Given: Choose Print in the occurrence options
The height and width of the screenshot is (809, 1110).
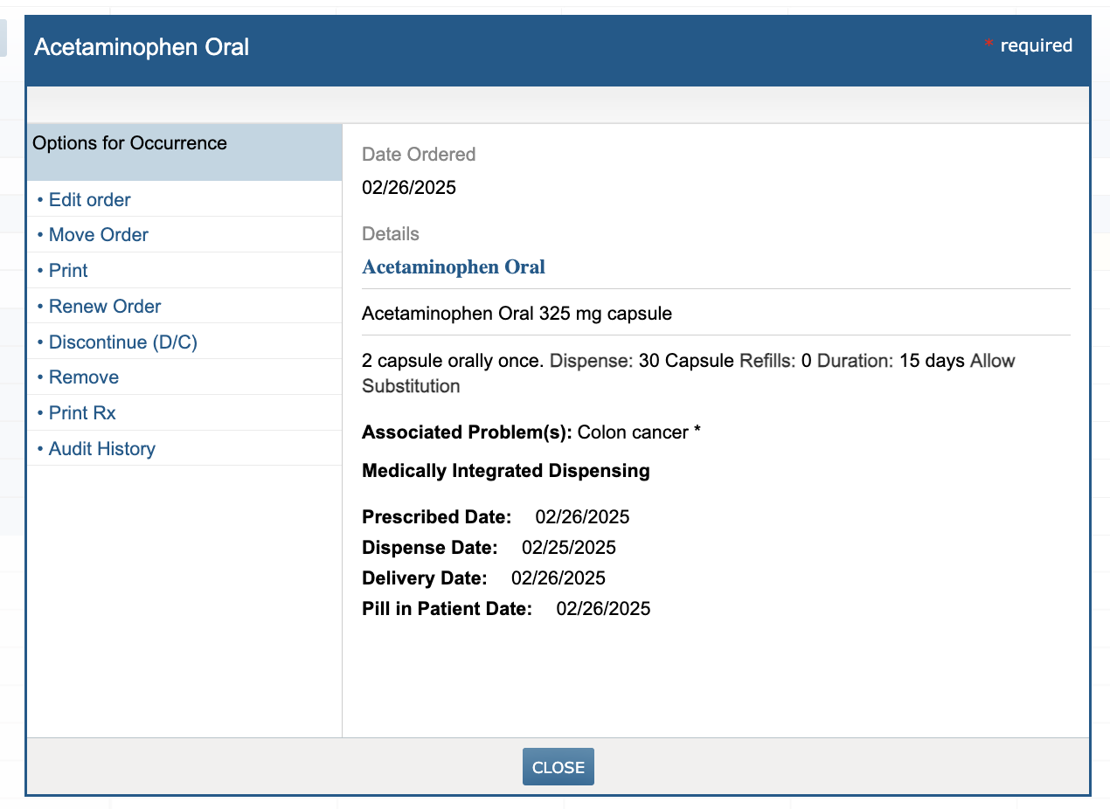Looking at the screenshot, I should (x=68, y=271).
